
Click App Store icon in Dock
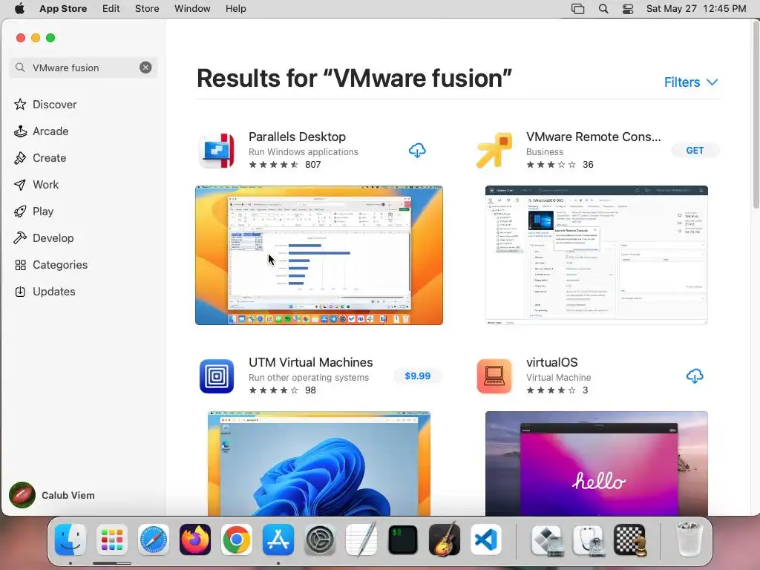(278, 540)
